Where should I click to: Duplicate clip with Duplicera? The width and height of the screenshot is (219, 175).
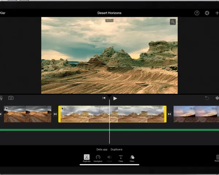(x=116, y=149)
